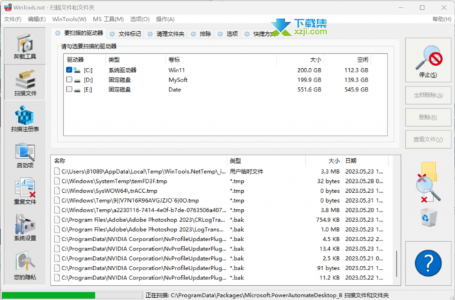Select the Windows\Temp\a2230116-7414 tmp row
Image resolution: width=455 pixels, height=300 pixels.
coord(219,210)
